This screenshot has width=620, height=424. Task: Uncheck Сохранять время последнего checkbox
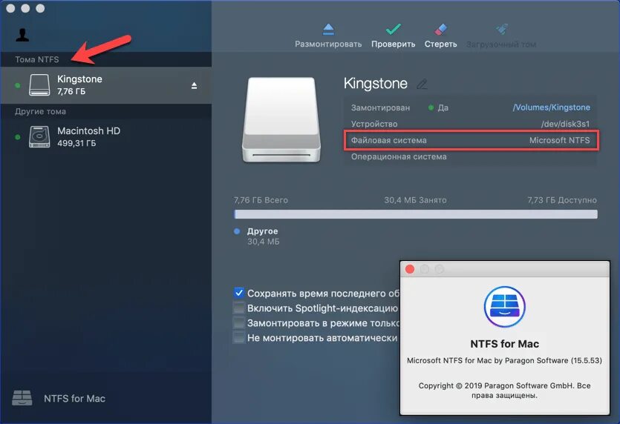click(239, 293)
